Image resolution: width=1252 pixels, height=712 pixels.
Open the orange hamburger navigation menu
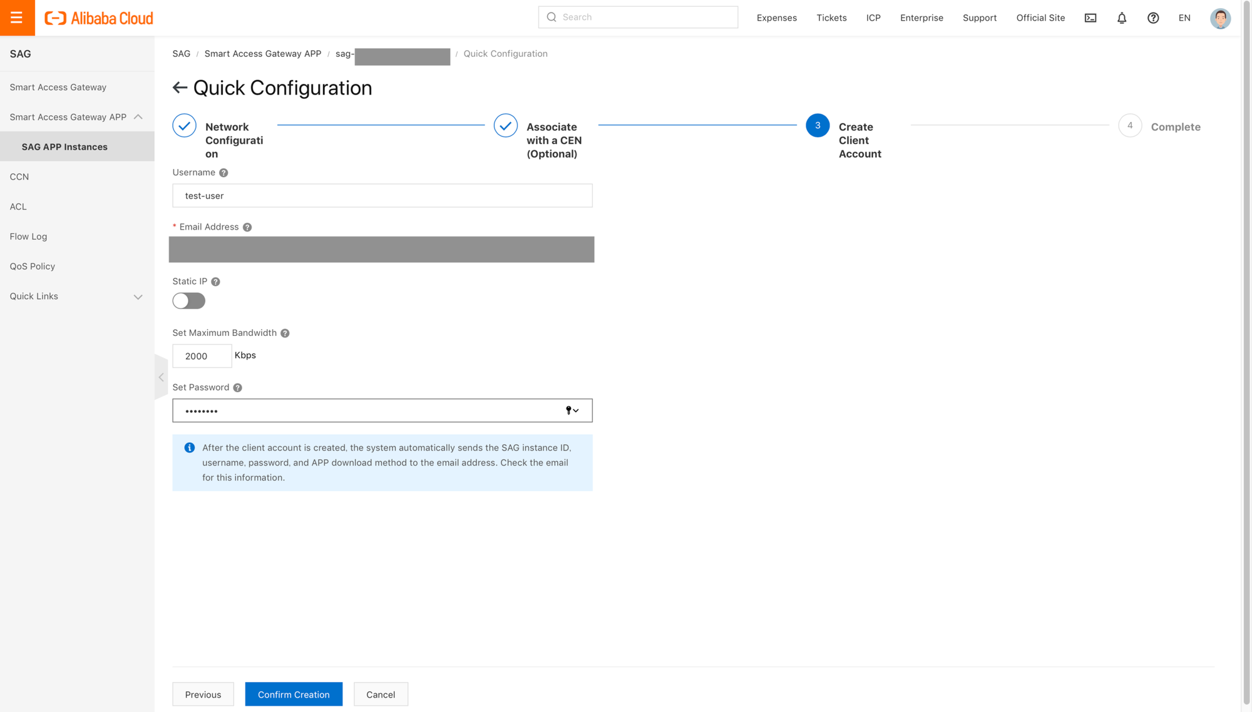click(x=17, y=18)
